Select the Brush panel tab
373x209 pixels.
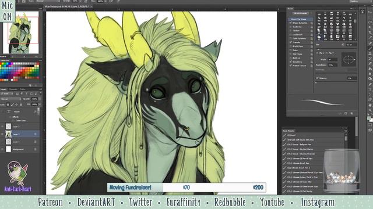coord(290,9)
